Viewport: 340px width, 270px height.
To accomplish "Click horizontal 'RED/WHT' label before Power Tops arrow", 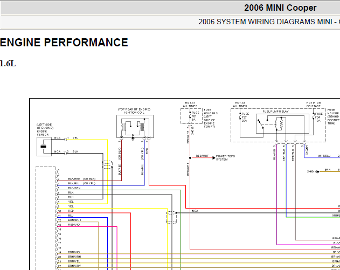I will (202, 156).
